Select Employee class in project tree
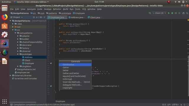 pyautogui.click(x=29, y=63)
